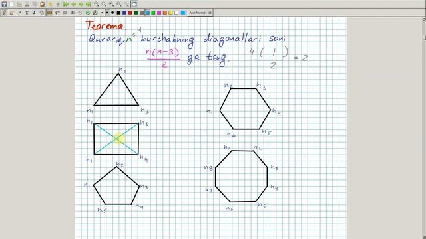The width and height of the screenshot is (426, 239).
Task: Choose fine pen thickness dot
Action: click(x=102, y=13)
